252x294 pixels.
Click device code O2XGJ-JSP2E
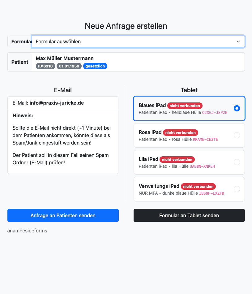pos(215,113)
